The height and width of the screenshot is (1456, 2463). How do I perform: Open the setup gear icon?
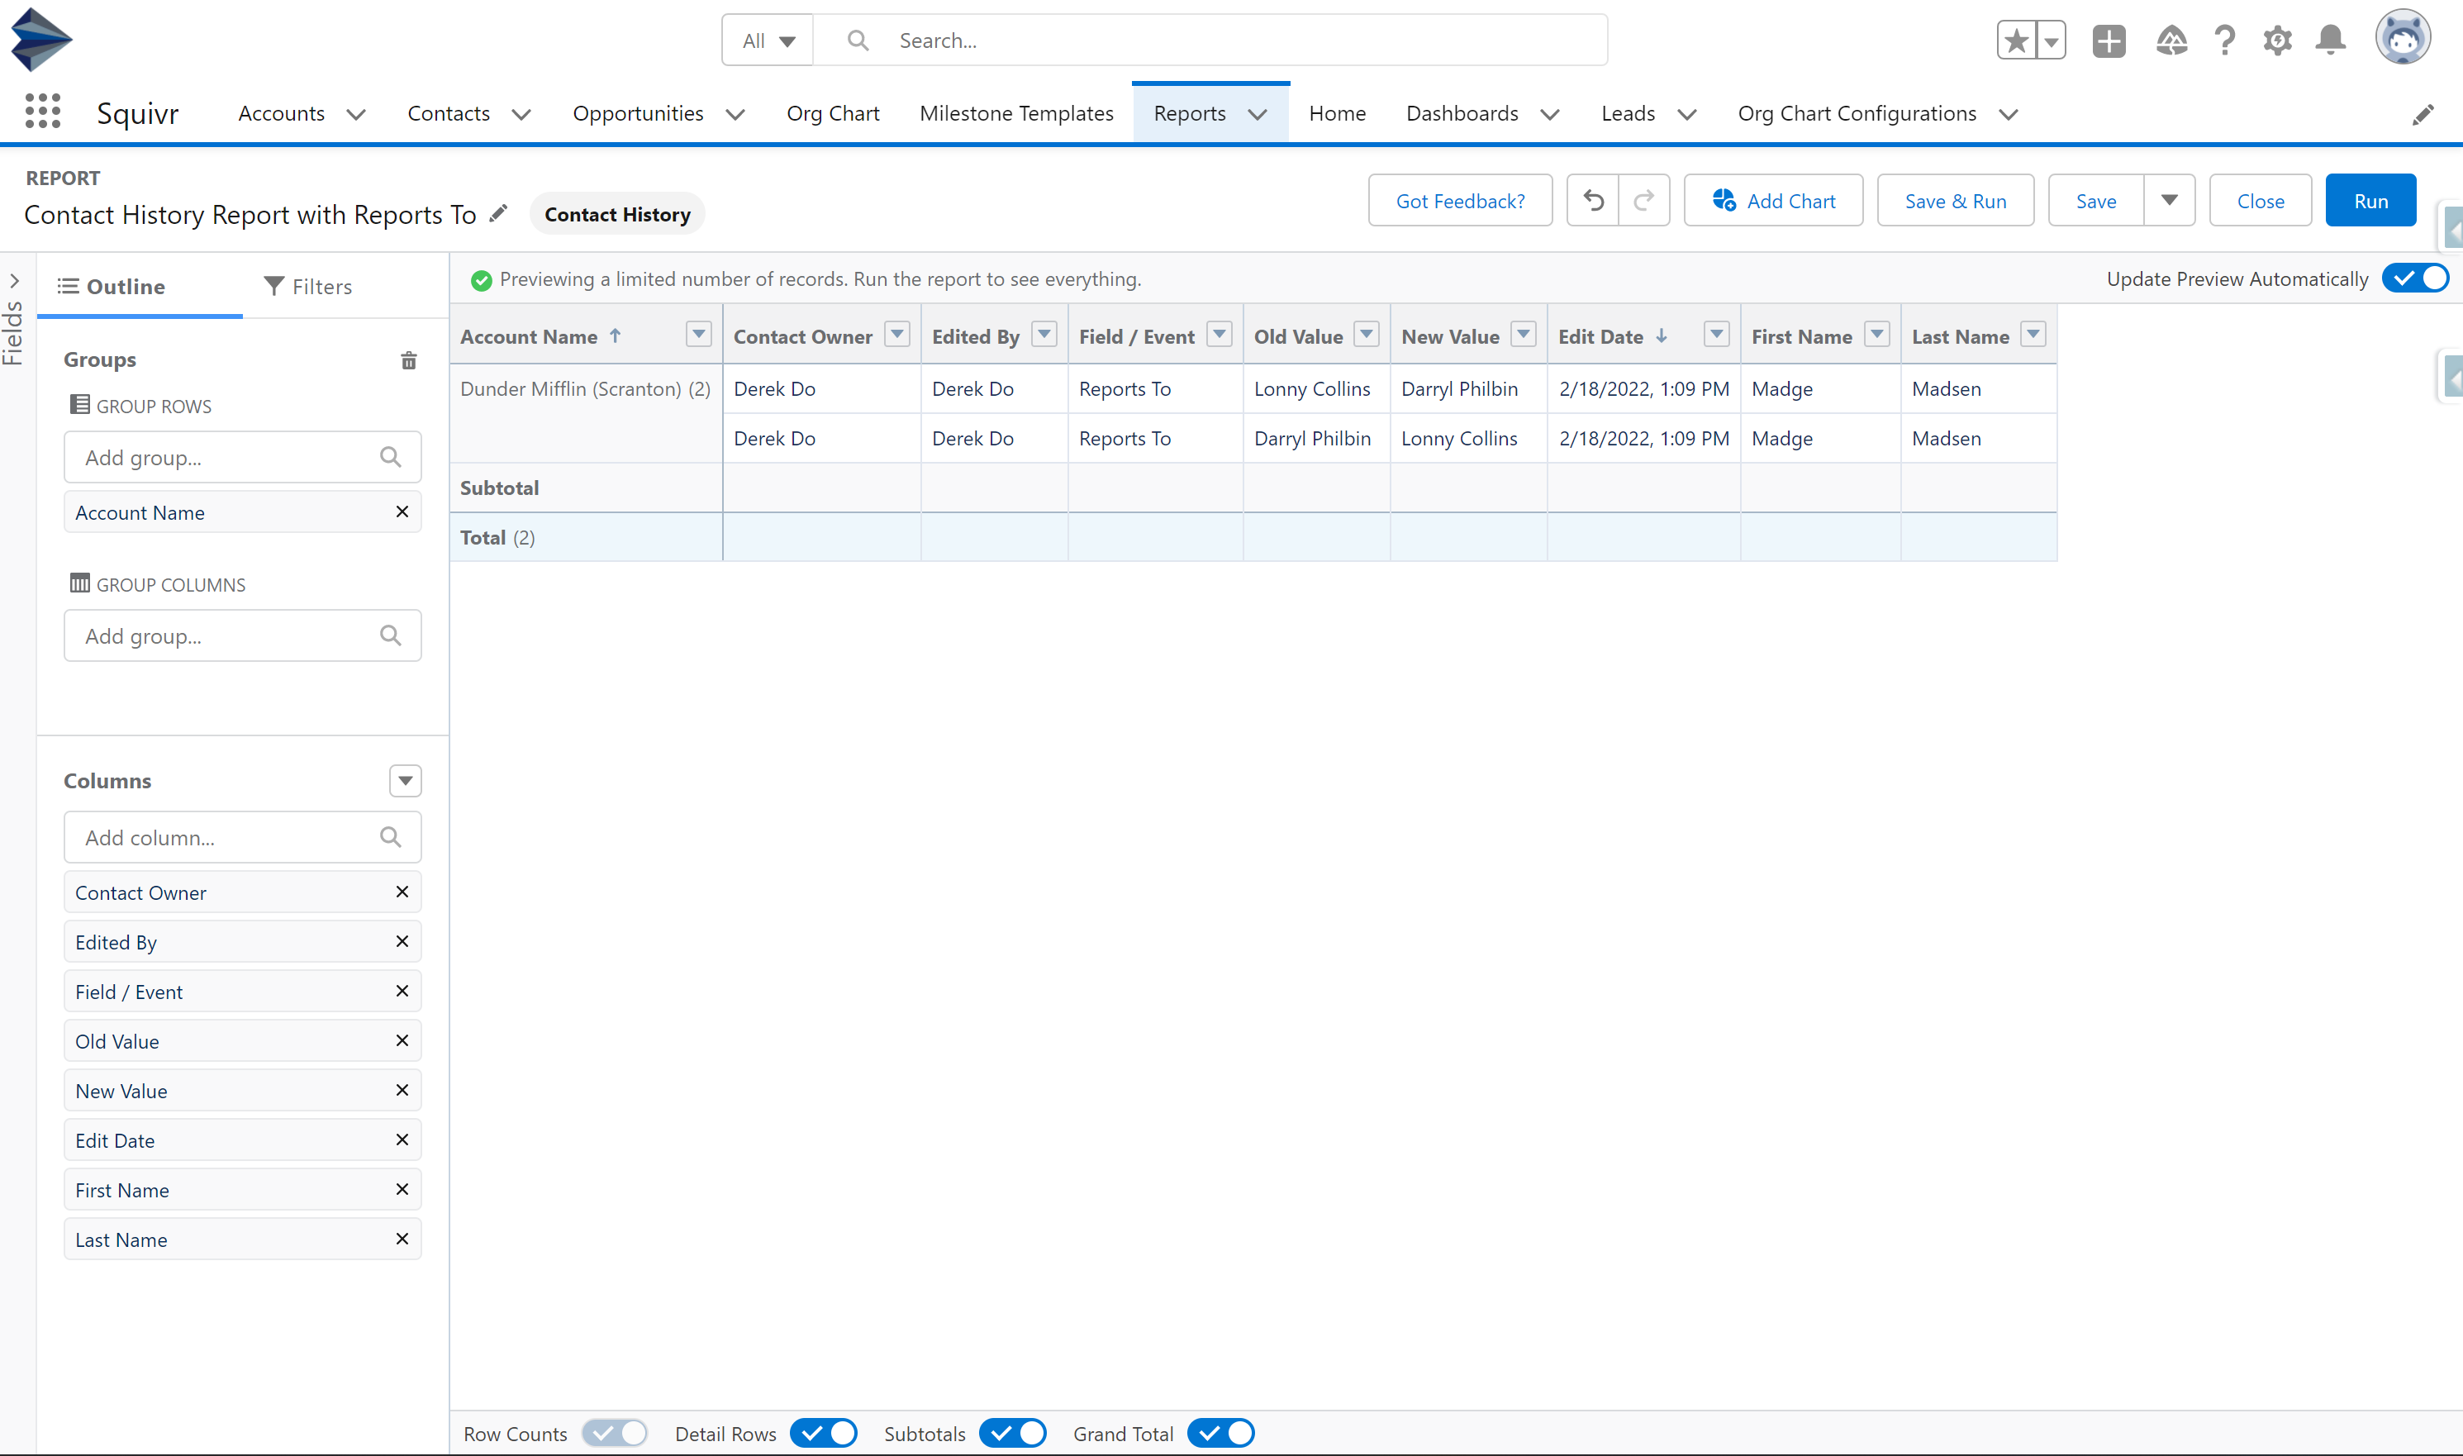click(2276, 41)
